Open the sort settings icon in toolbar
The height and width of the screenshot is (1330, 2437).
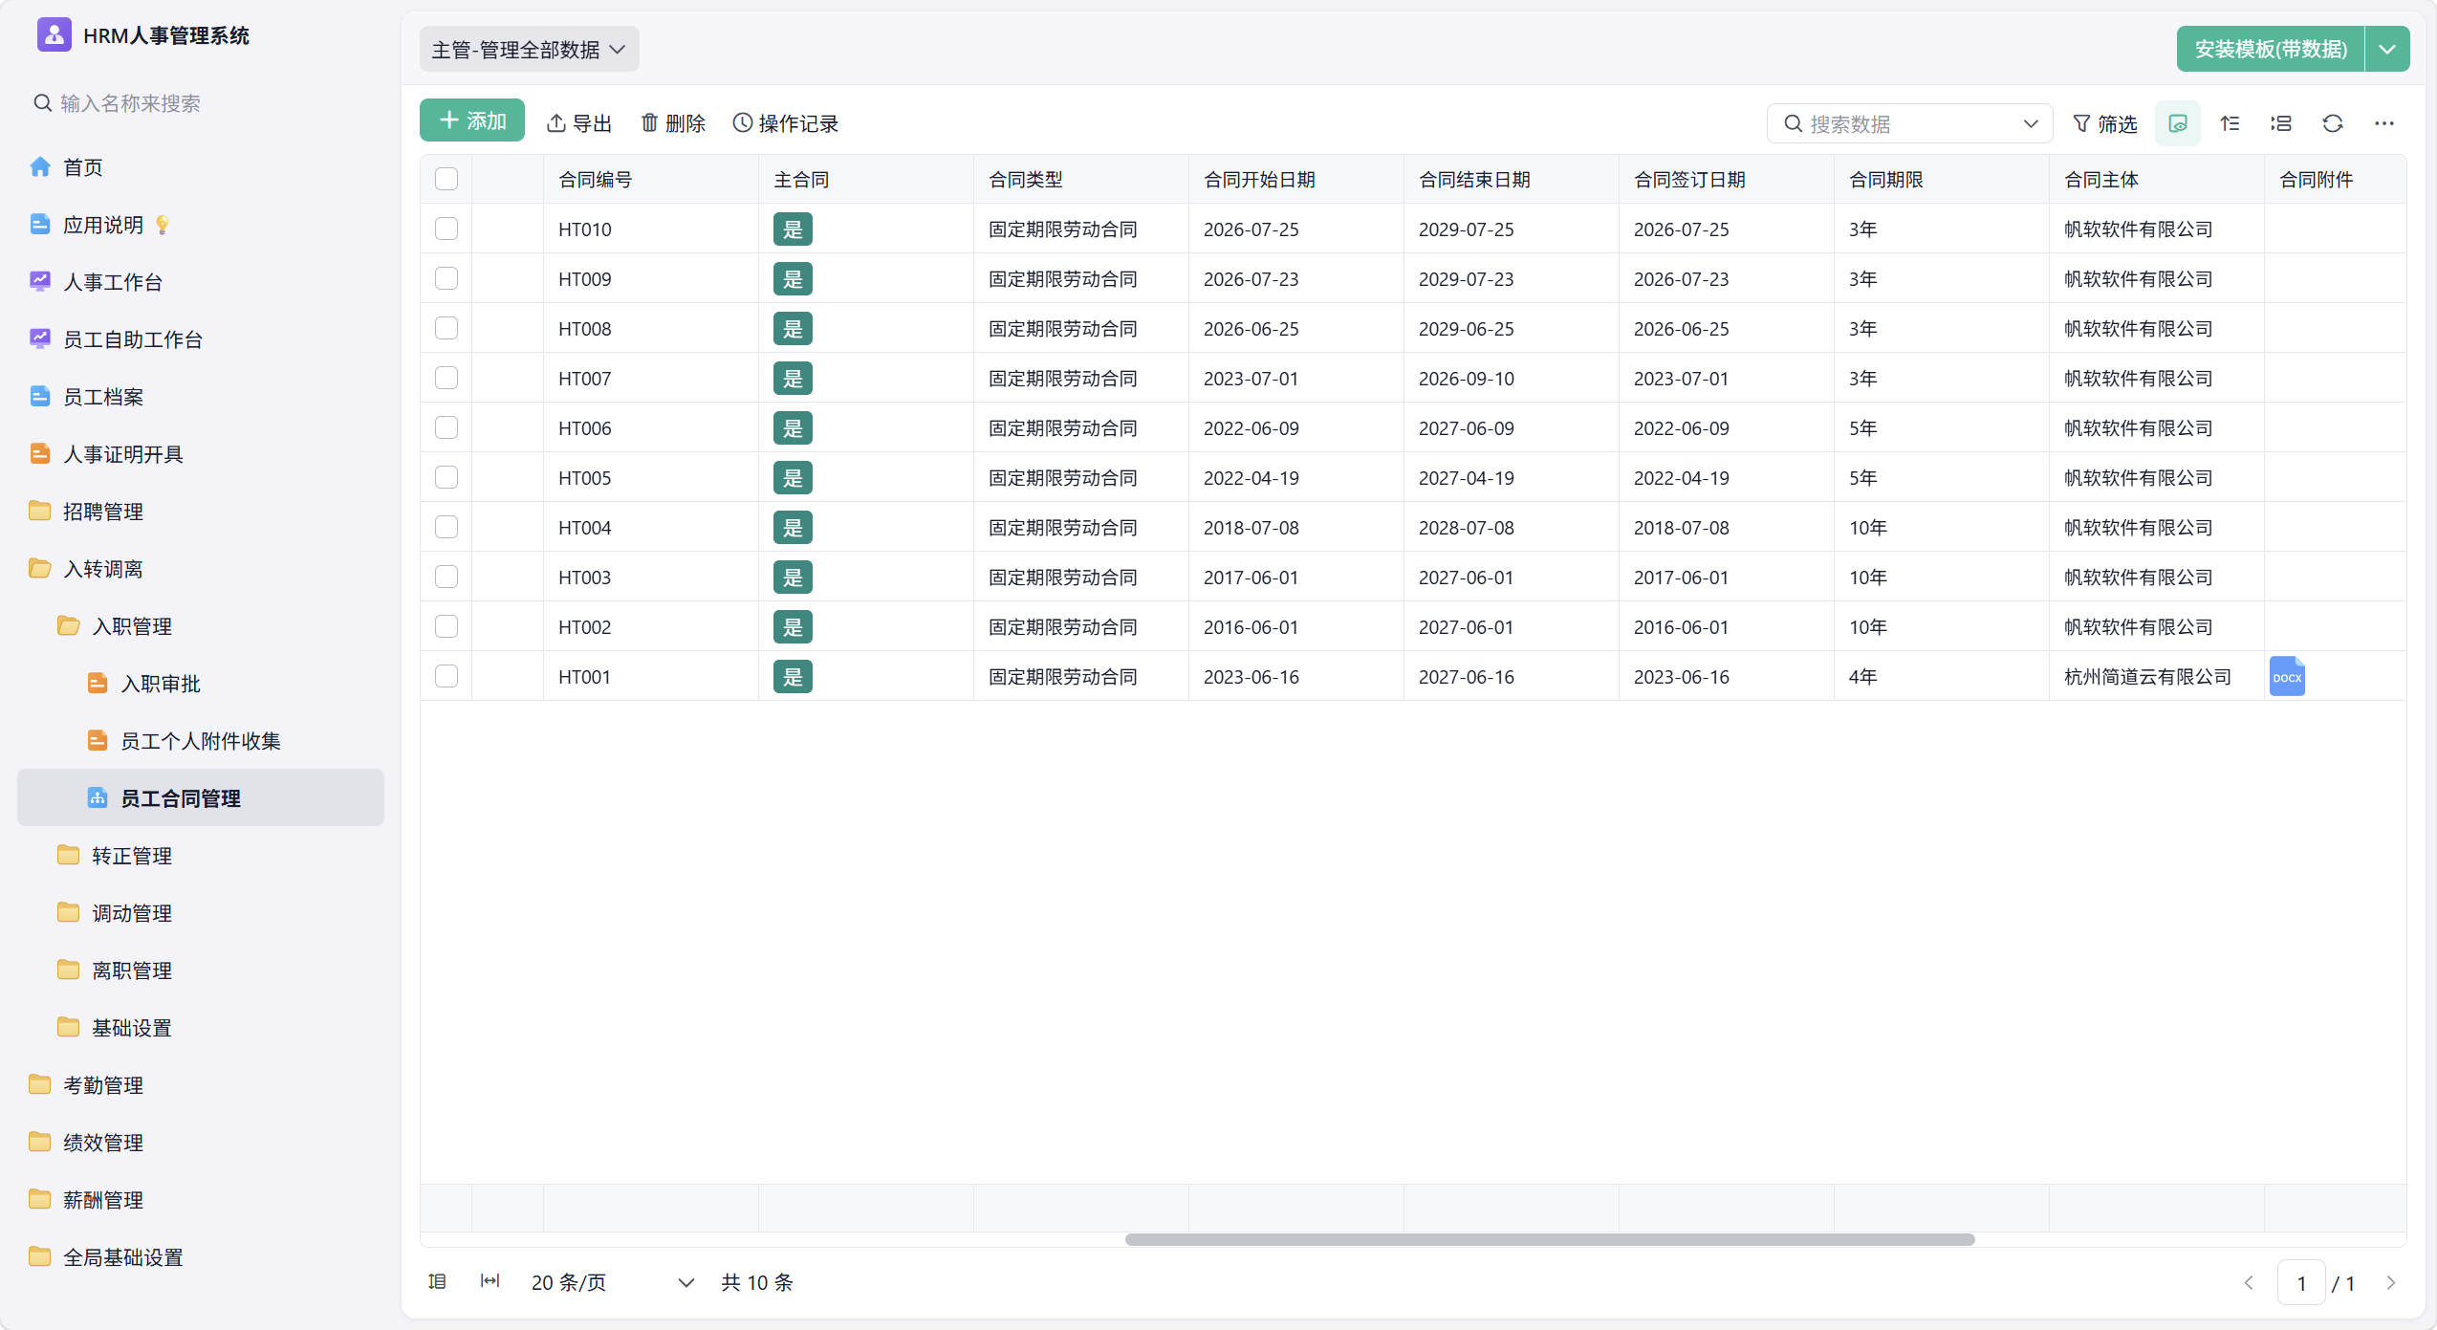2230,123
